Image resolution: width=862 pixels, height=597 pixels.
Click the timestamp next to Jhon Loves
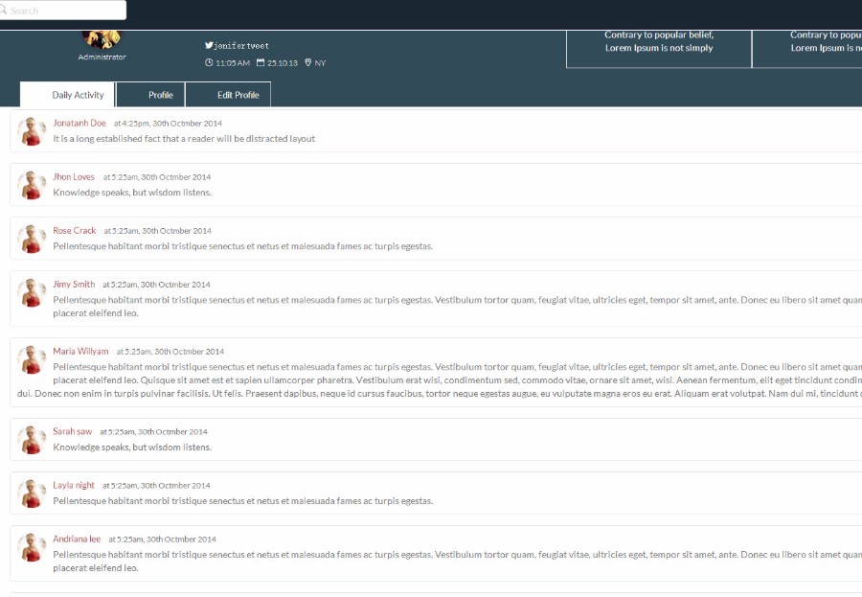point(157,177)
